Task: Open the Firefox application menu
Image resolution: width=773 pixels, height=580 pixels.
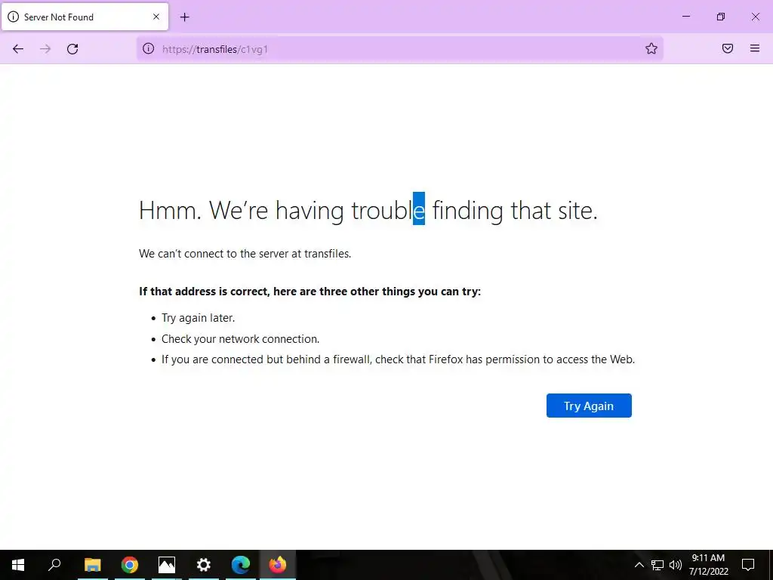Action: point(755,48)
